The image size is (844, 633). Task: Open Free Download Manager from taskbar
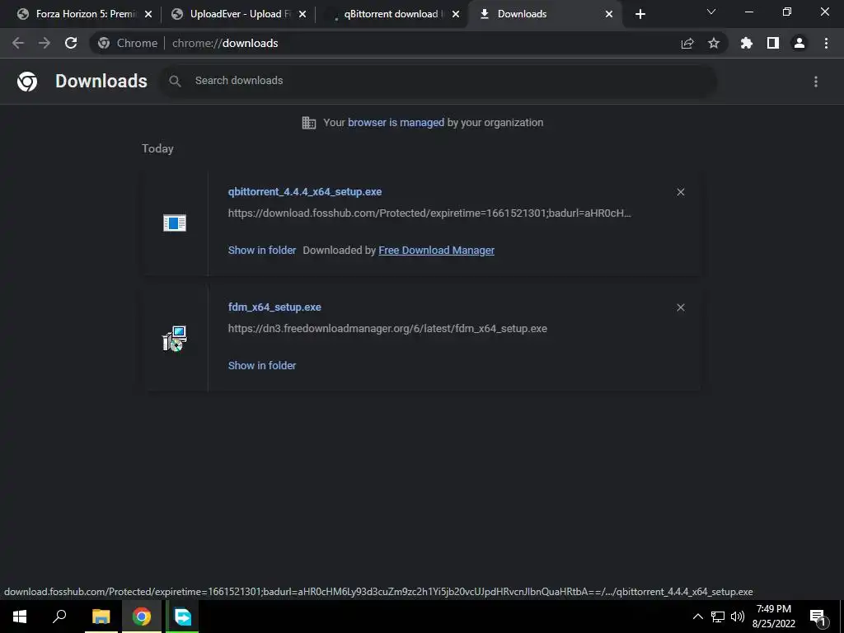pyautogui.click(x=182, y=617)
